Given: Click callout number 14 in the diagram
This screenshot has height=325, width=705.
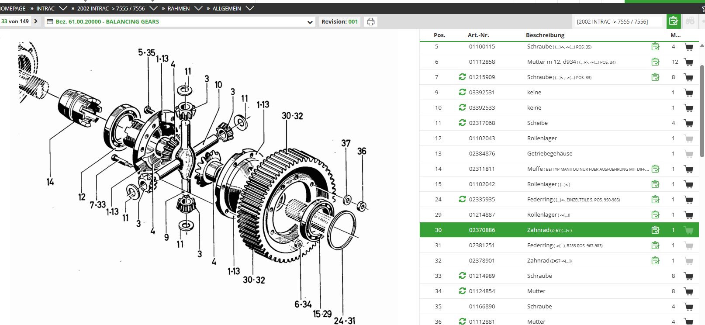Looking at the screenshot, I should pyautogui.click(x=50, y=182).
